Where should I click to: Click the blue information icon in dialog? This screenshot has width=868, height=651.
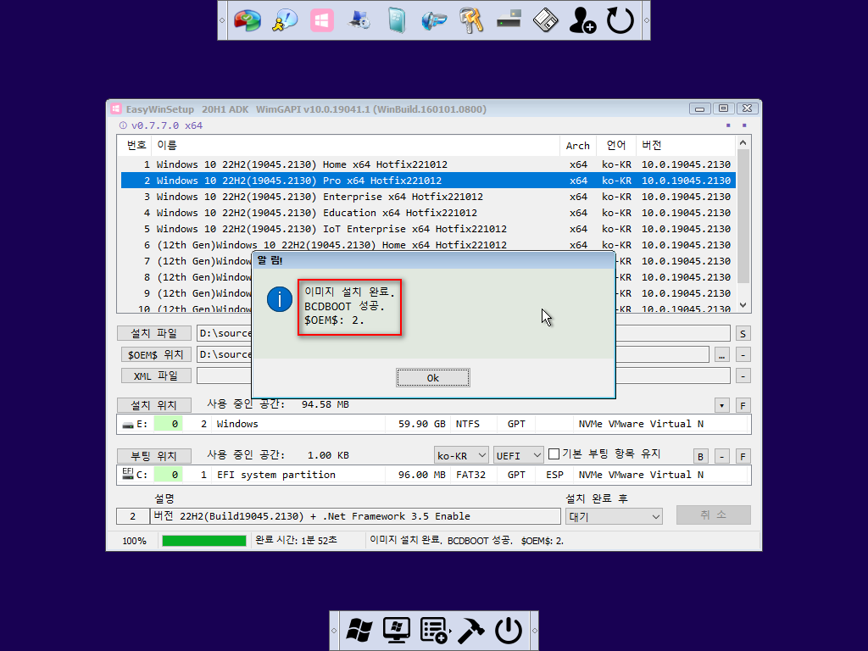[280, 299]
